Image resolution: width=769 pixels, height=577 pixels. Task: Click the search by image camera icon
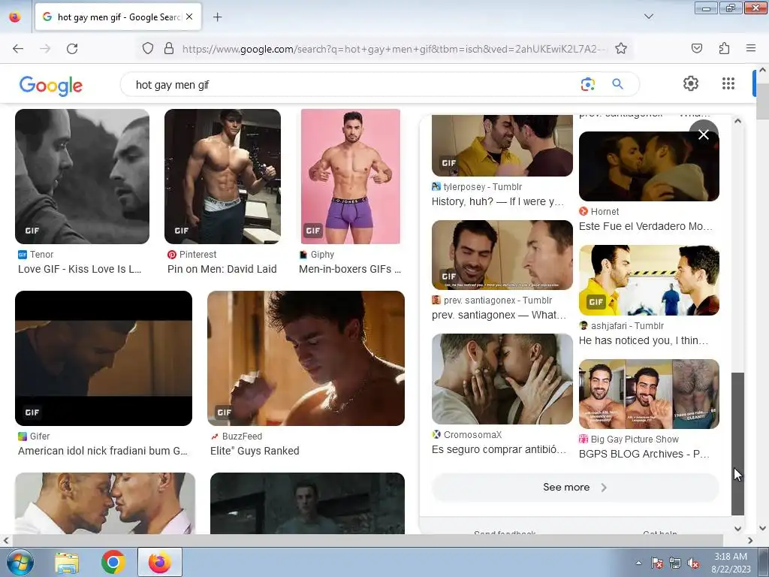tap(587, 84)
